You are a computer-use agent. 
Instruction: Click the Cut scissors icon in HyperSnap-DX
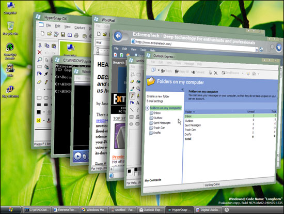click(x=40, y=45)
